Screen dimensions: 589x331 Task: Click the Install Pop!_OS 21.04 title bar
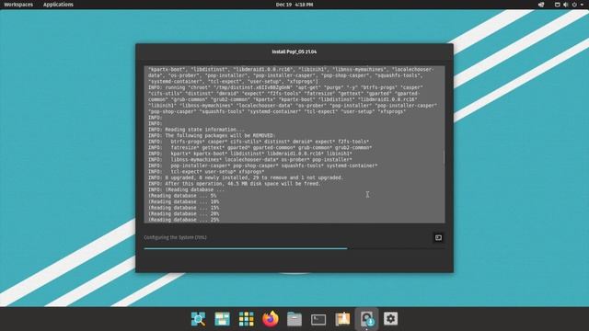click(x=294, y=51)
